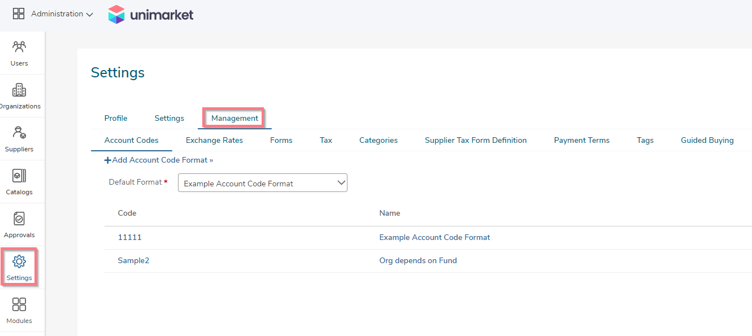The height and width of the screenshot is (336, 752).
Task: Open Catalogs icon in sidebar
Action: coord(19,176)
